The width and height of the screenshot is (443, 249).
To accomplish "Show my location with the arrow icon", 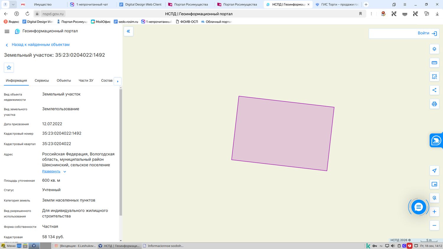I will [434, 171].
